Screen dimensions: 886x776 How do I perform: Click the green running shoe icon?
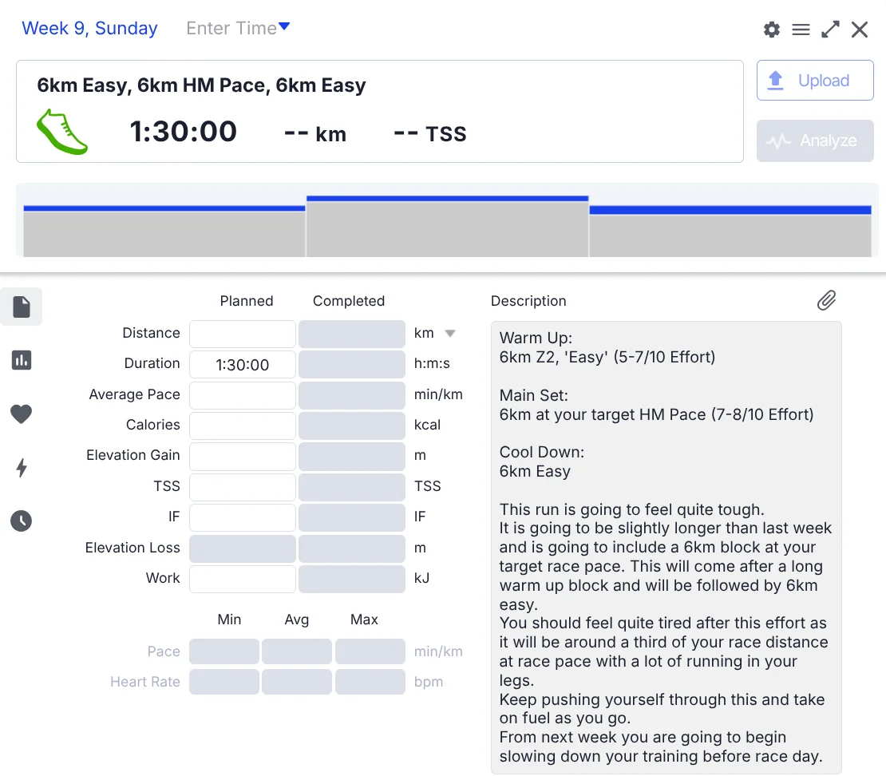pyautogui.click(x=61, y=131)
